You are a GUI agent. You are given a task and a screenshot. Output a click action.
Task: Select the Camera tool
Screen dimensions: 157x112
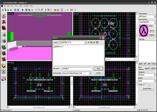pos(4,28)
